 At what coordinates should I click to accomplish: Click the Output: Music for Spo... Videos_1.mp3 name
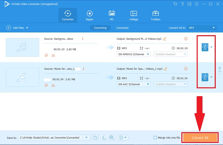point(139,69)
